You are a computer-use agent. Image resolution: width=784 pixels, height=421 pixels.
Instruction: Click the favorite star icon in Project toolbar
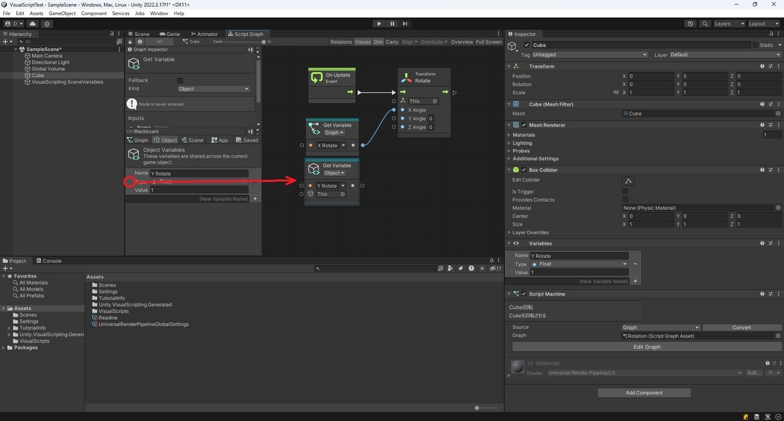(482, 268)
